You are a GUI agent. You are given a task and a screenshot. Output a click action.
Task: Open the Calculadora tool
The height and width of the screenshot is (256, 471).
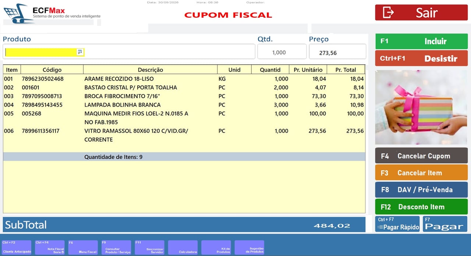[x=183, y=247]
